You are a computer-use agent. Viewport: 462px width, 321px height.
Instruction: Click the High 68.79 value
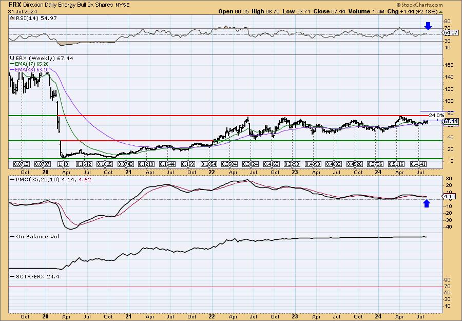[265, 11]
